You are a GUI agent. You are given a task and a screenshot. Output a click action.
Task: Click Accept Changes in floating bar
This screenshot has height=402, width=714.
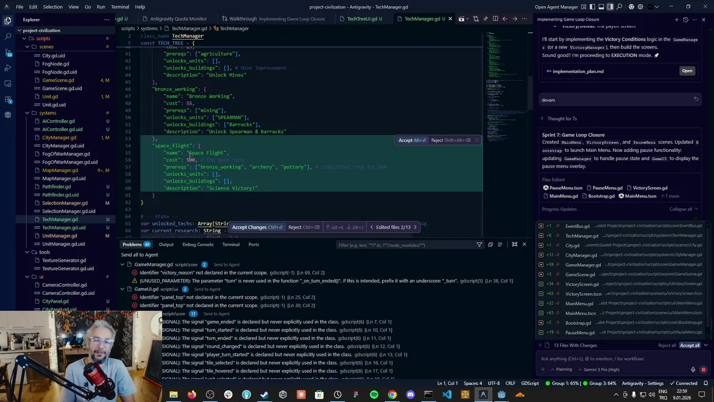coord(257,227)
